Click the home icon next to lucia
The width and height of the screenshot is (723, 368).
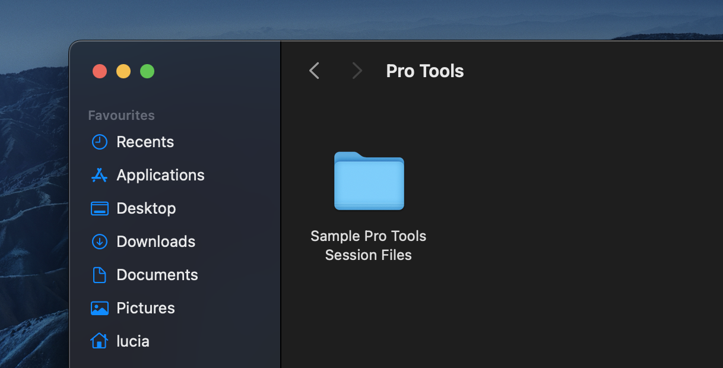(99, 341)
